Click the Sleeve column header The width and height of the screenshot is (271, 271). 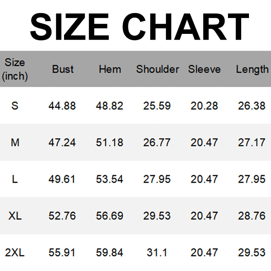204,69
